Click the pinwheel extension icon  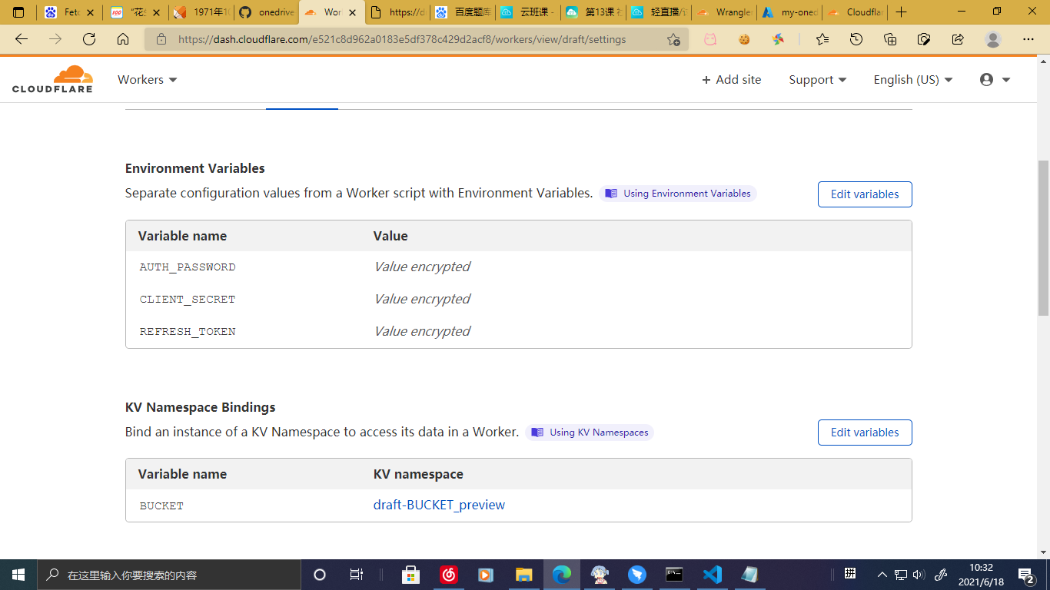778,38
